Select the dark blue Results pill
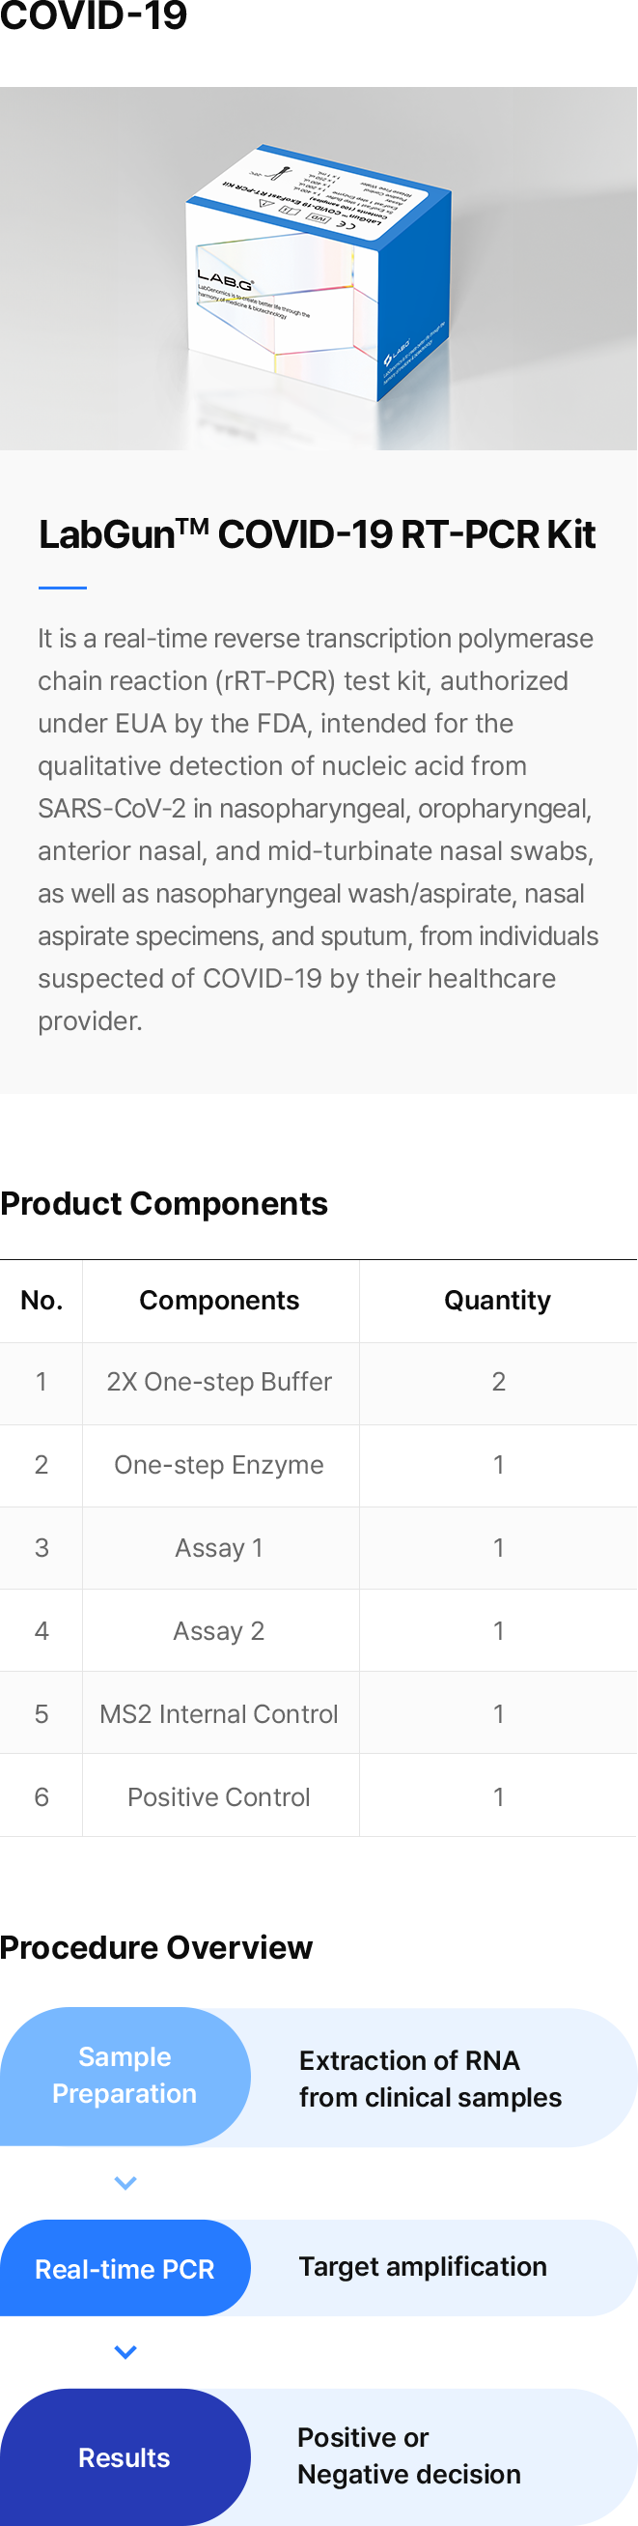This screenshot has width=638, height=2526. 125,2457
